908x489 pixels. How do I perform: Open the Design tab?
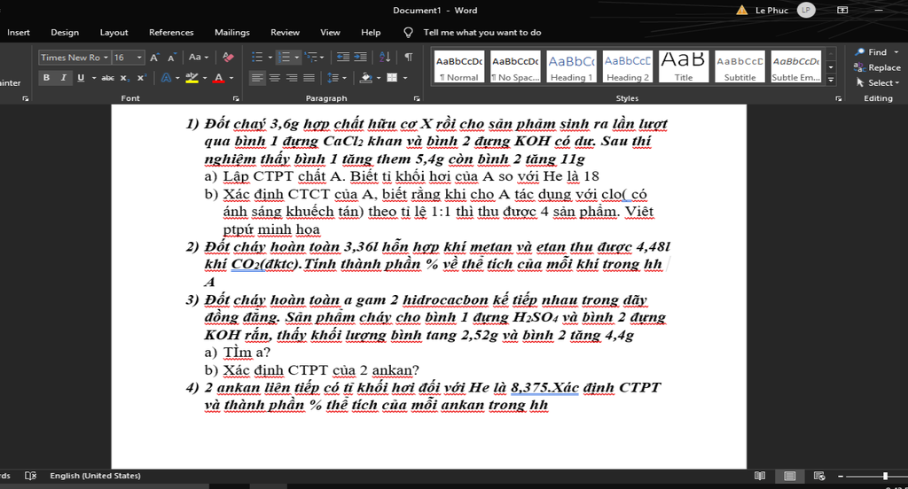click(x=65, y=33)
